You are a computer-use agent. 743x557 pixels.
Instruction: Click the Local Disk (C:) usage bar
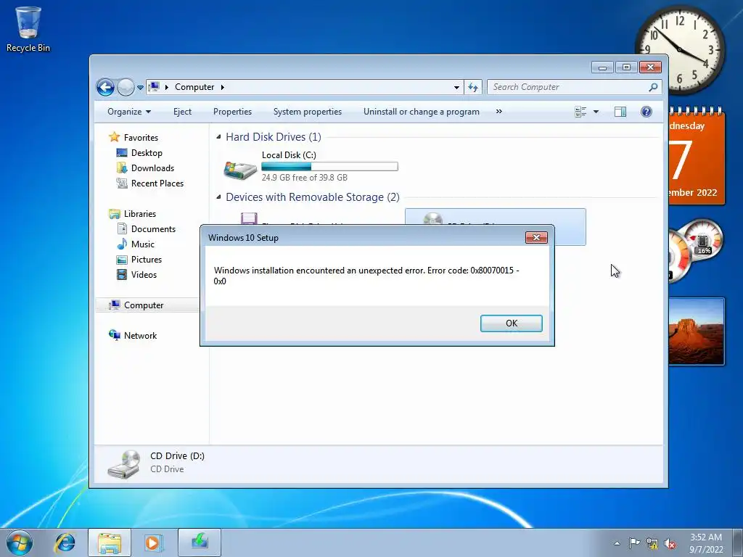click(x=330, y=166)
